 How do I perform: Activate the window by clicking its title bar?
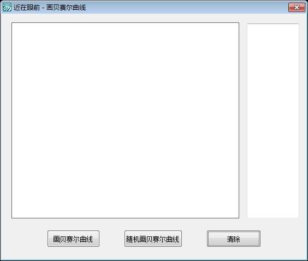tap(177, 8)
